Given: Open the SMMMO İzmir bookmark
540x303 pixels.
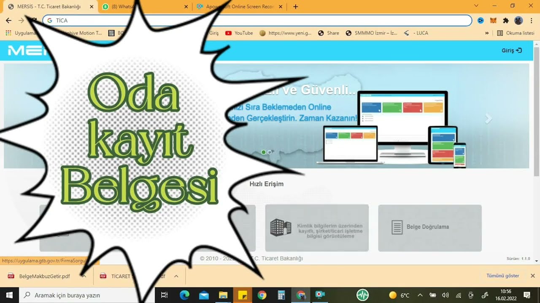Looking at the screenshot, I should pyautogui.click(x=371, y=33).
